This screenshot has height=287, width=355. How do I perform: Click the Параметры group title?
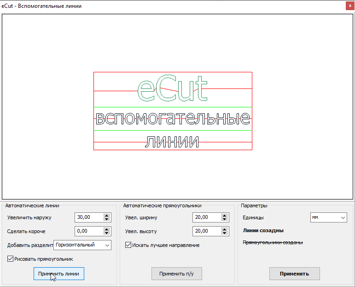point(254,205)
